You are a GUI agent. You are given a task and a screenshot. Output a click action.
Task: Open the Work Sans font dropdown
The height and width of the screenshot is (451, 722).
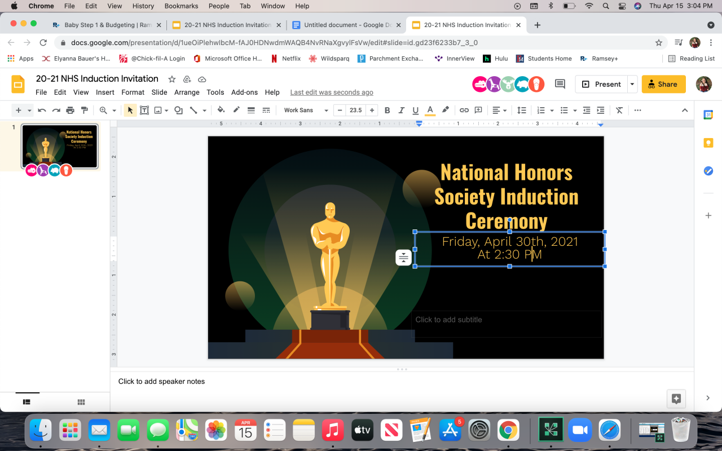[306, 110]
